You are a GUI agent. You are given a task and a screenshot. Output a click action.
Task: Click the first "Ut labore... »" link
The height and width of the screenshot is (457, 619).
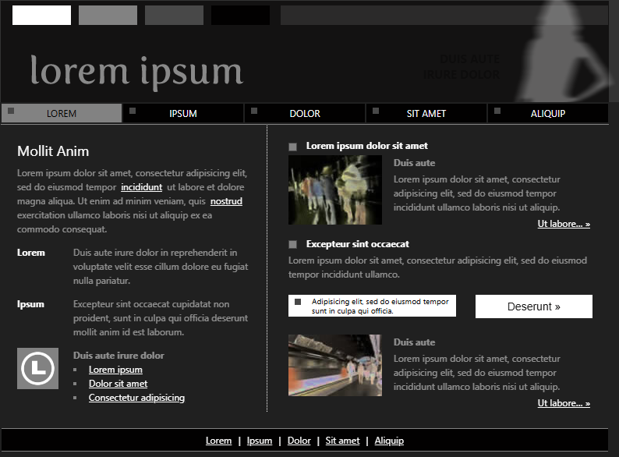[x=564, y=224]
